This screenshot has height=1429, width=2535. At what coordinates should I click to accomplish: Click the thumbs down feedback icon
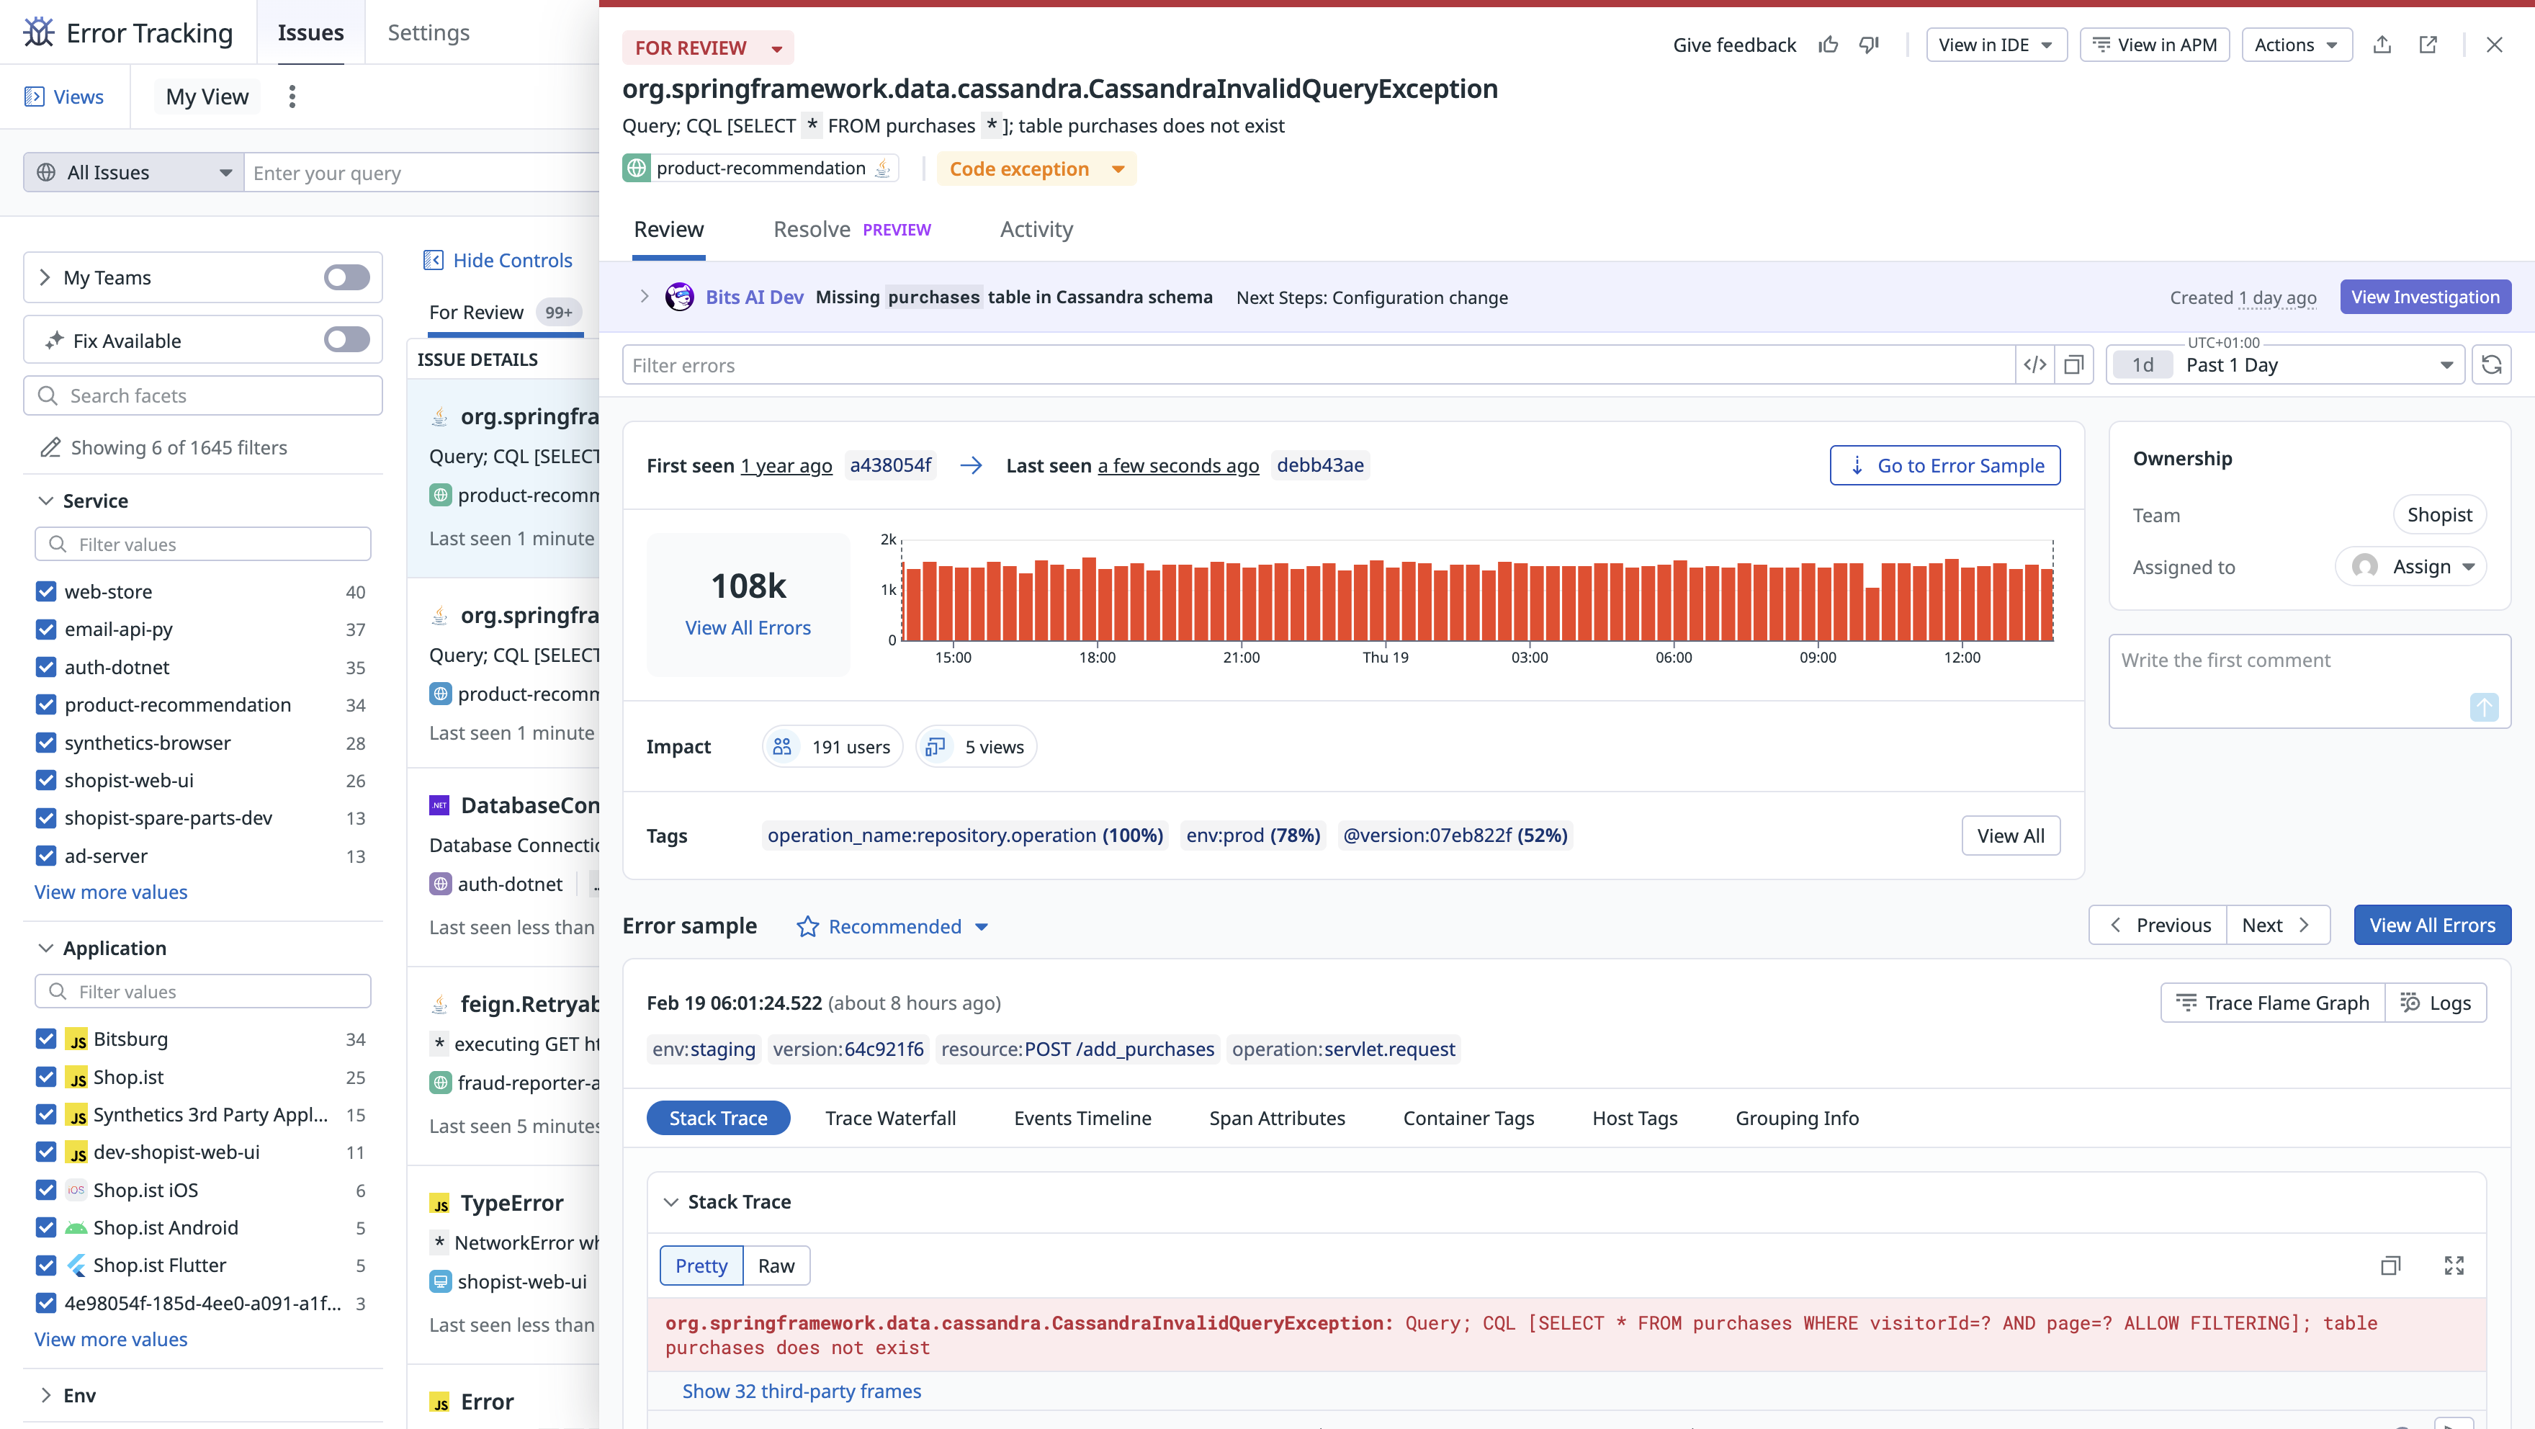(1869, 44)
